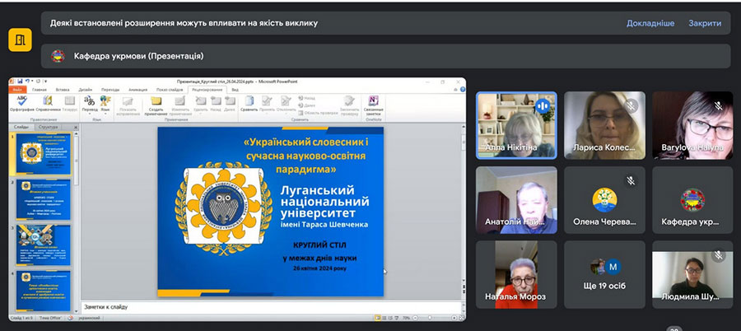
Task: Open the Структура outline pane tab
Action: click(48, 127)
